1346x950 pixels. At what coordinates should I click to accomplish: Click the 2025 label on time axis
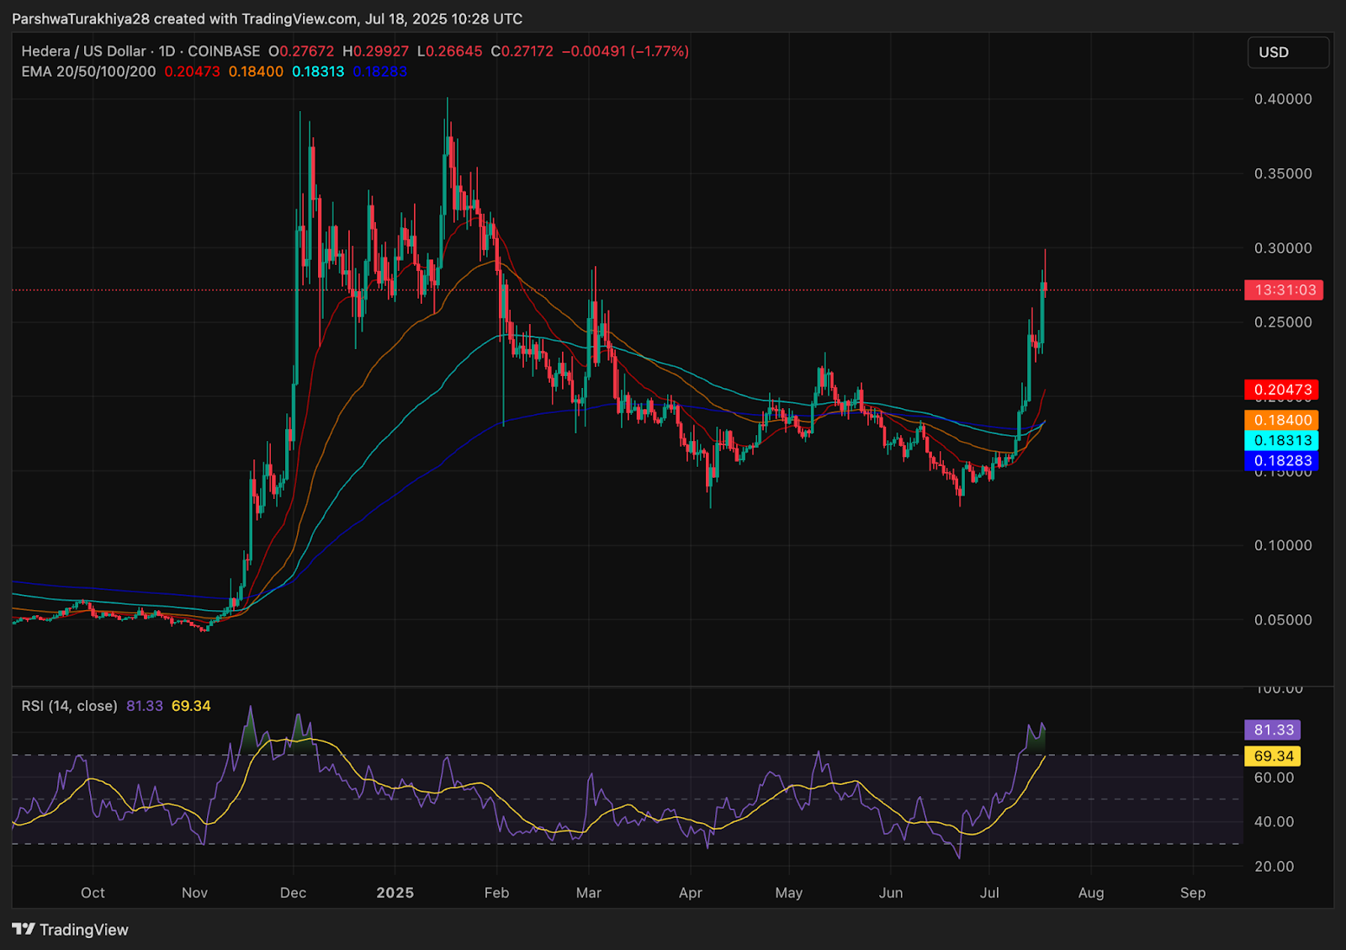(x=395, y=893)
